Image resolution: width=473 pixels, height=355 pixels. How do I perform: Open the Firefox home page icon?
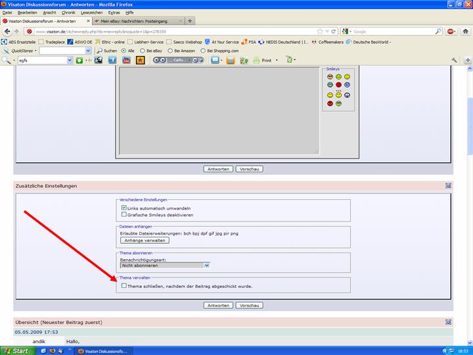(x=466, y=32)
